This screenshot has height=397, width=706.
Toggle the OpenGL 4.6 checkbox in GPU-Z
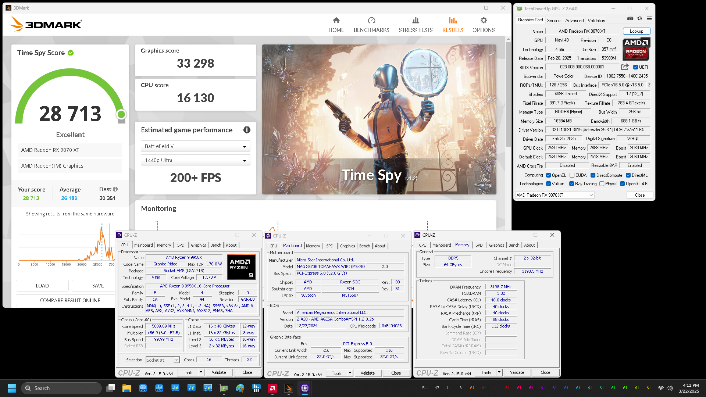click(622, 184)
